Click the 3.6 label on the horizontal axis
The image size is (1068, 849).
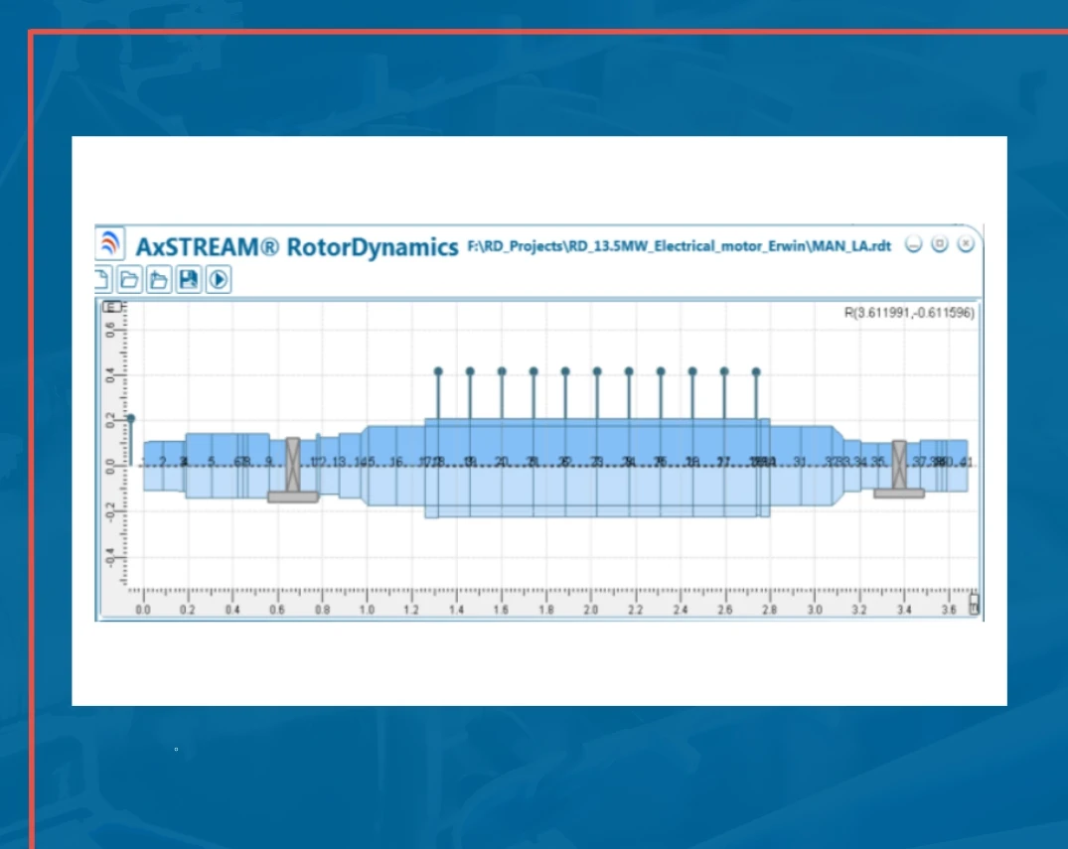pyautogui.click(x=949, y=610)
